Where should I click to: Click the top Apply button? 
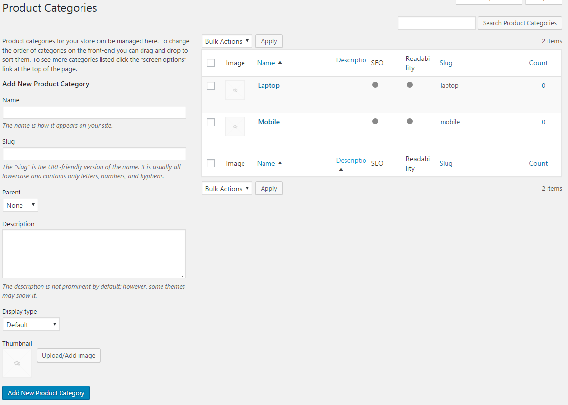point(269,41)
